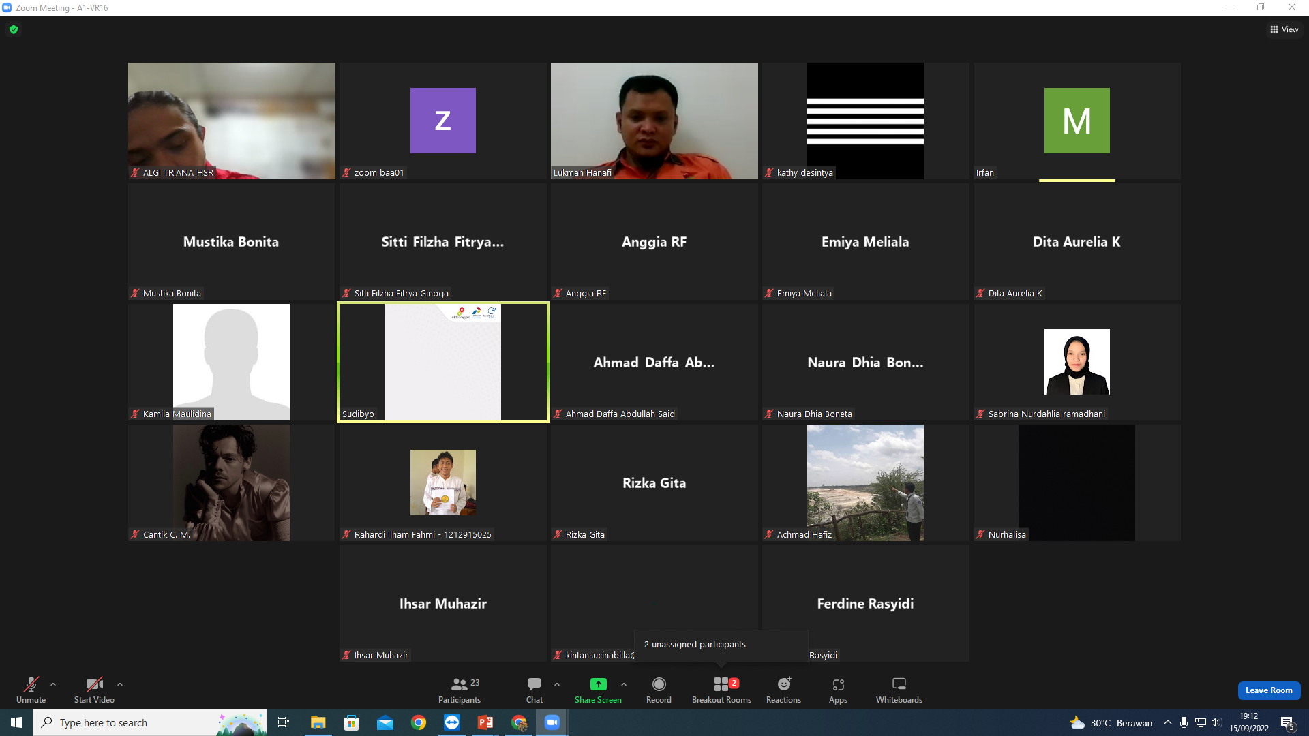Click the large Ahmad Daffa Ab... name

pos(654,363)
